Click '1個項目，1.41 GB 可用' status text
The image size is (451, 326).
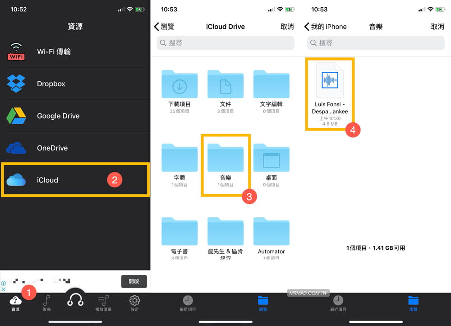pos(376,248)
